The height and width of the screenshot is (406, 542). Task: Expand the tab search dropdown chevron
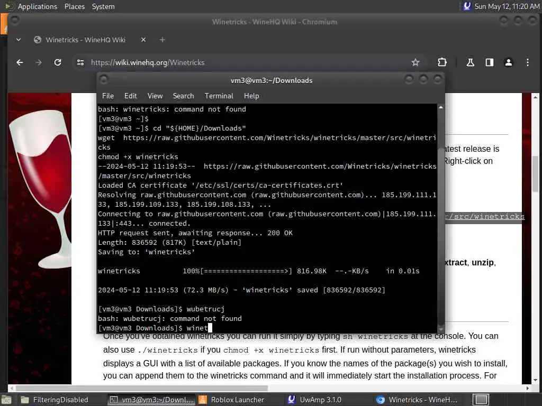(19, 40)
